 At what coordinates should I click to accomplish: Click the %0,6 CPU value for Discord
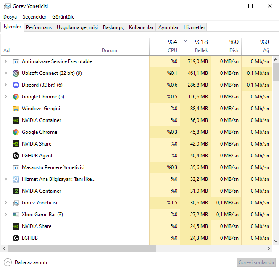coord(172,85)
